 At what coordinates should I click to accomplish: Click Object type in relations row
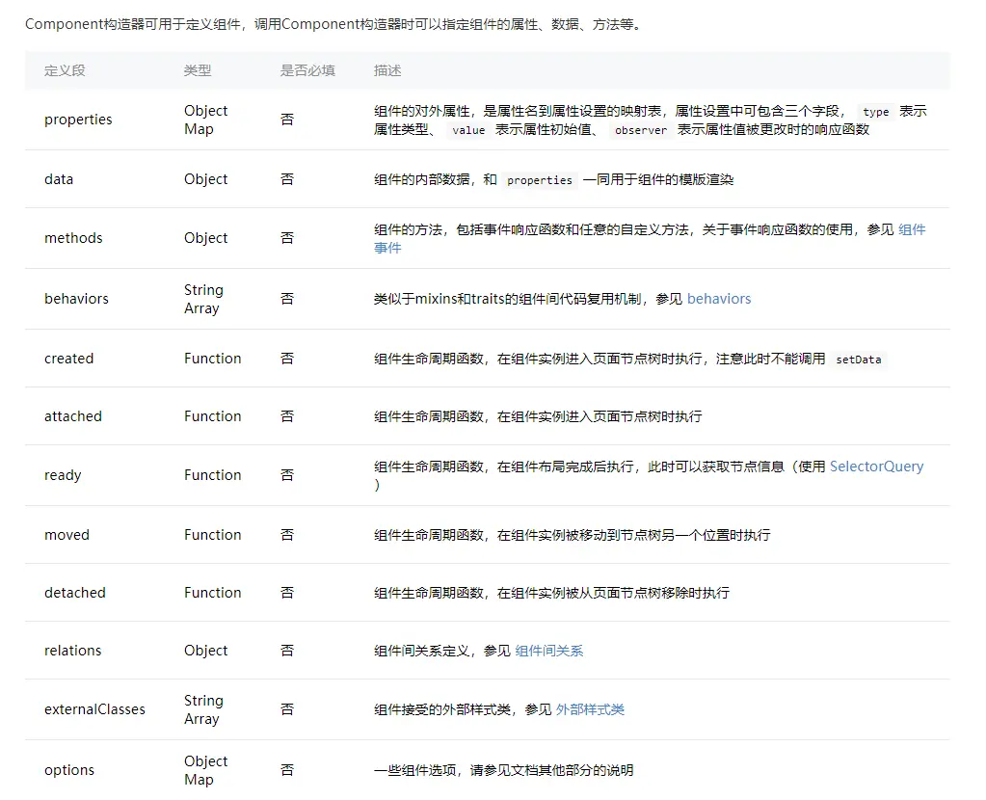(205, 651)
